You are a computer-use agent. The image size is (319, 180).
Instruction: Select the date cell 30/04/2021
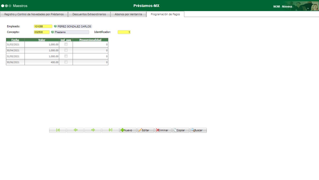[15, 50]
